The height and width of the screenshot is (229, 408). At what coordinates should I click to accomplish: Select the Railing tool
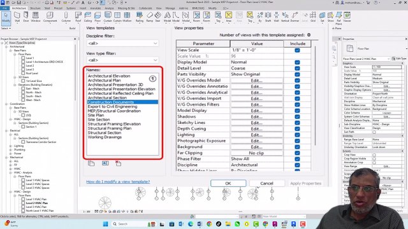coord(140,17)
